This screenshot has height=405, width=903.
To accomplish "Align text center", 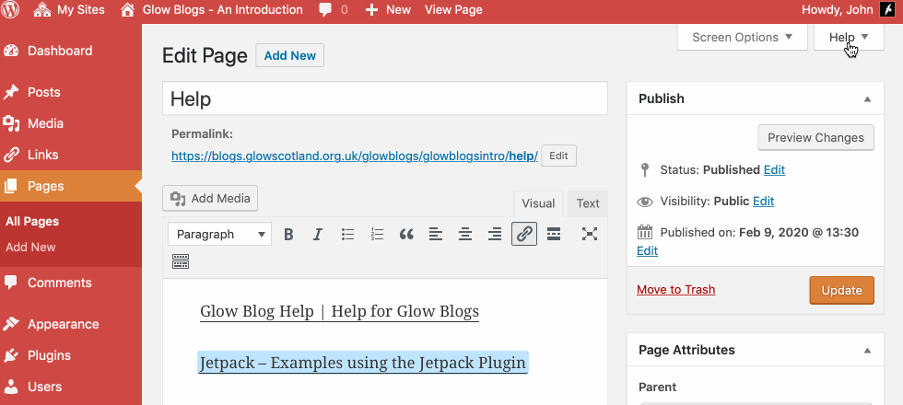I will 465,234.
